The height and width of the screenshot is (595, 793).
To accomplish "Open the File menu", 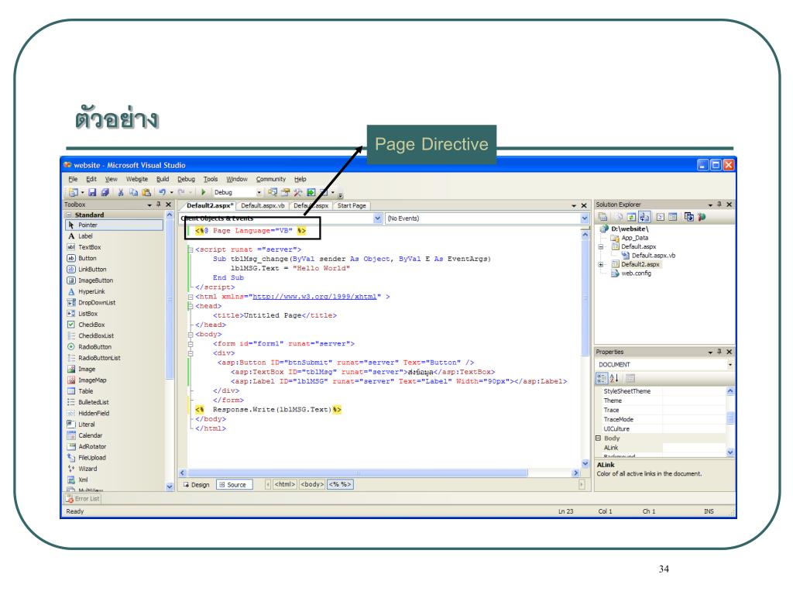I will (x=73, y=179).
